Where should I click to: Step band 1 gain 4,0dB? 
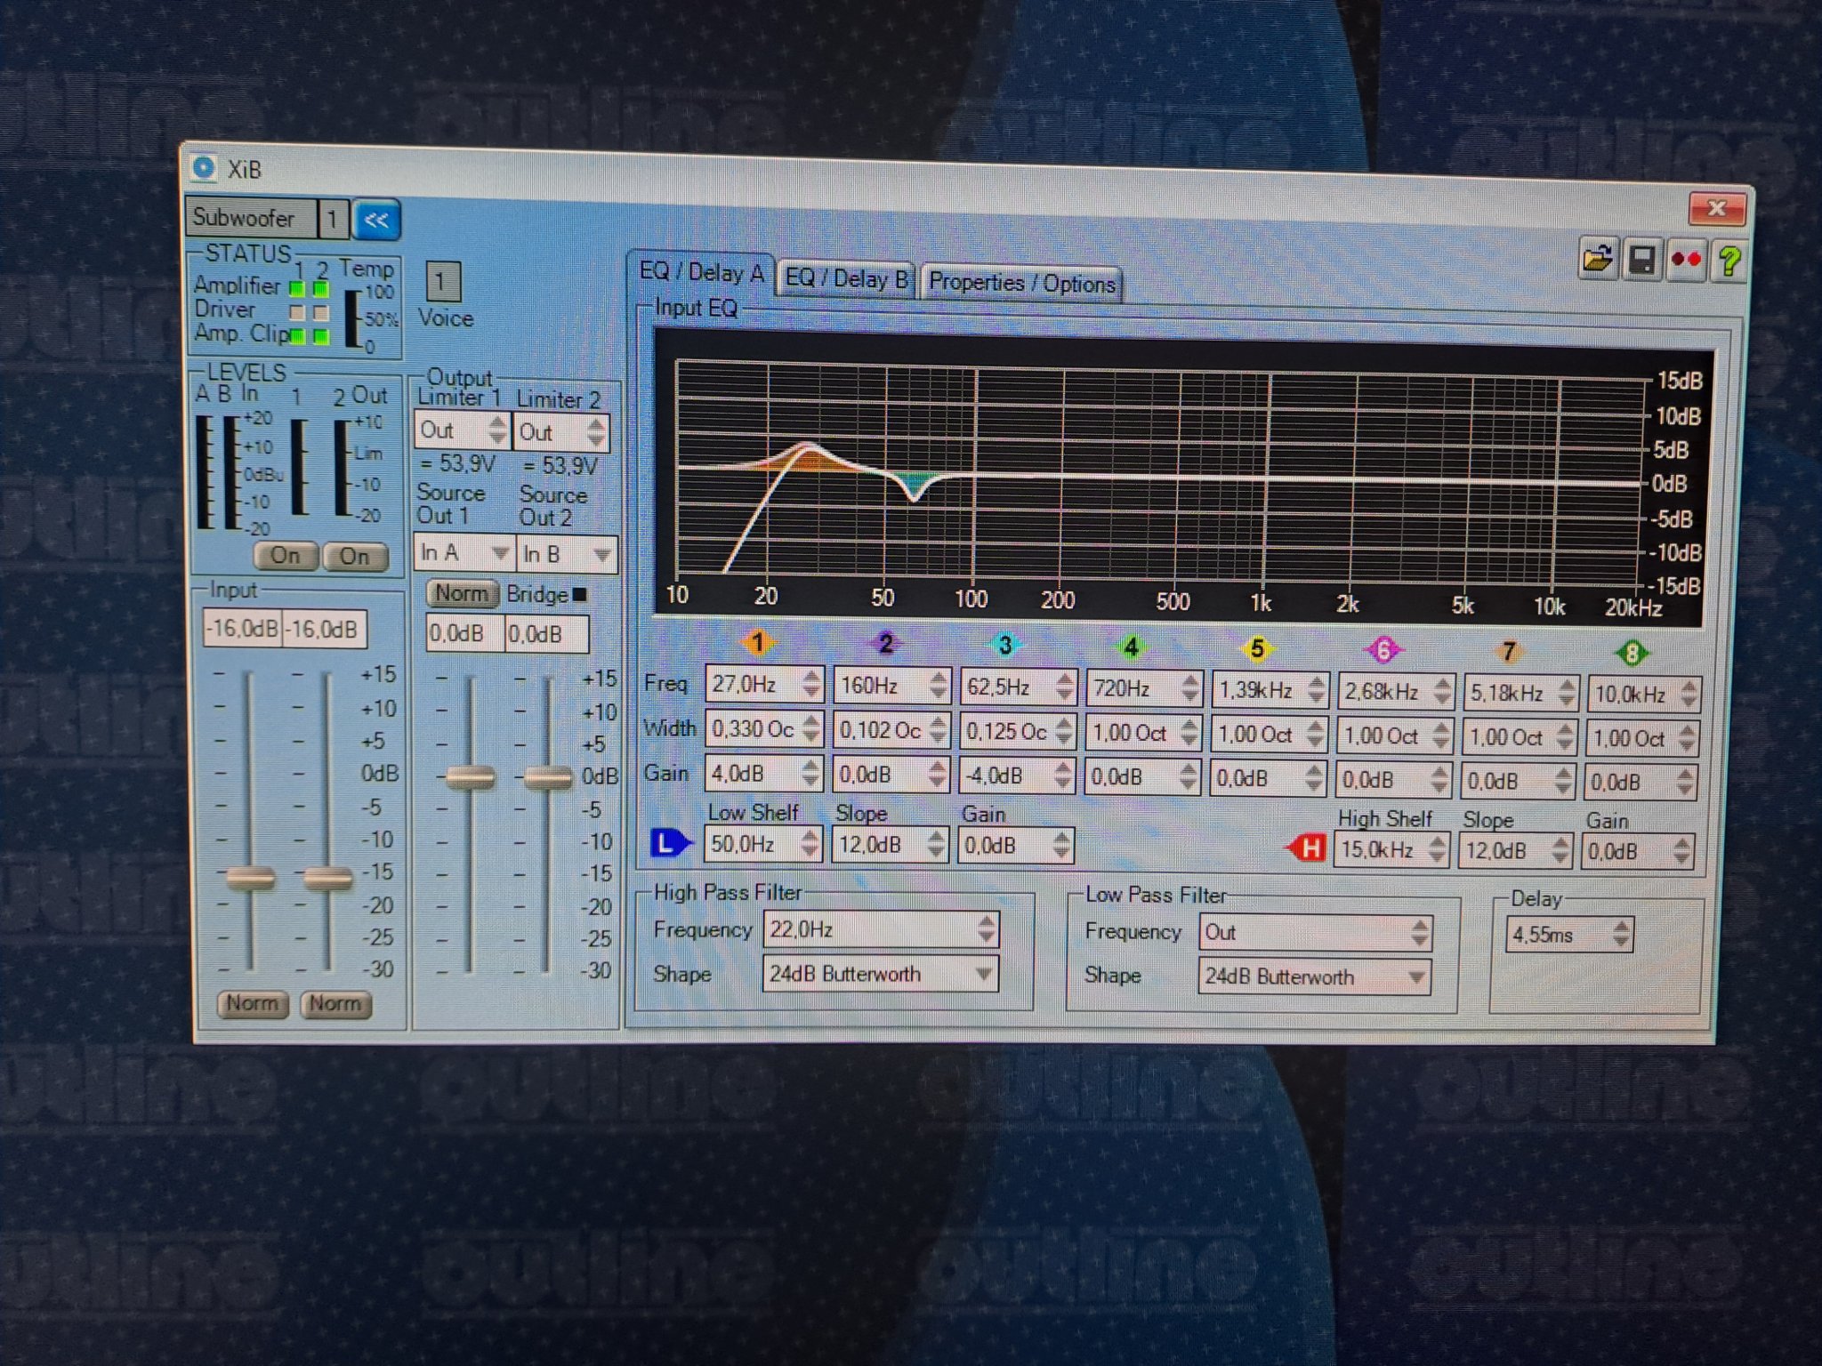point(810,772)
